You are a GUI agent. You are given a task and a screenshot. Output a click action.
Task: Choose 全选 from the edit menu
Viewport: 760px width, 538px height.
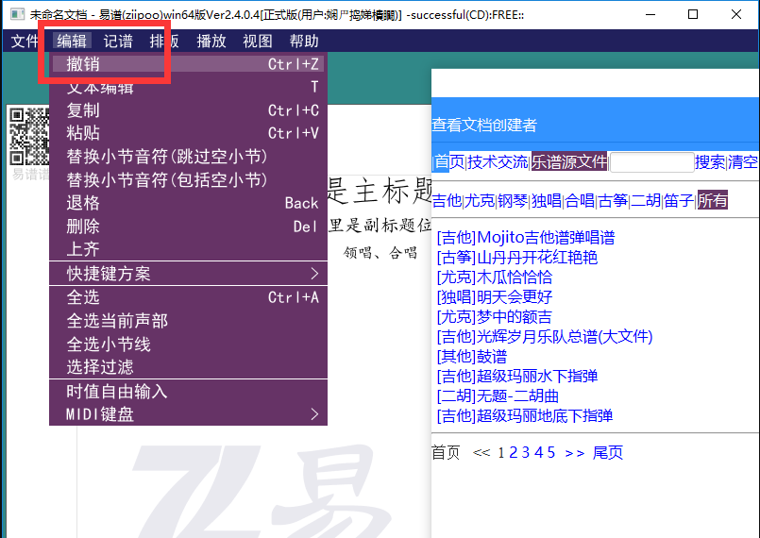(188, 297)
